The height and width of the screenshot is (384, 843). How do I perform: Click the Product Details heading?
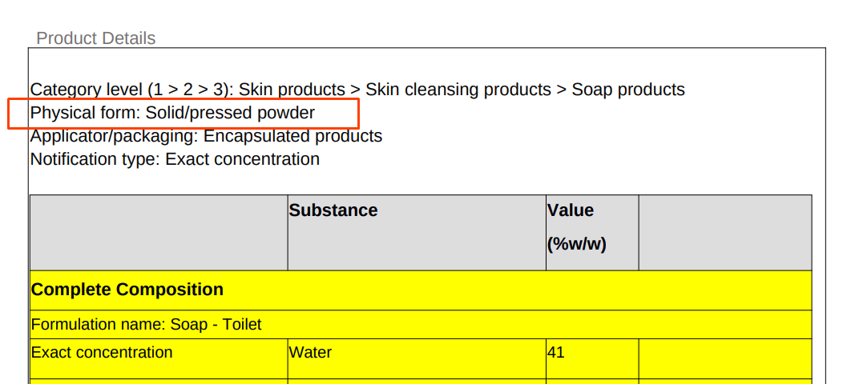tap(96, 38)
